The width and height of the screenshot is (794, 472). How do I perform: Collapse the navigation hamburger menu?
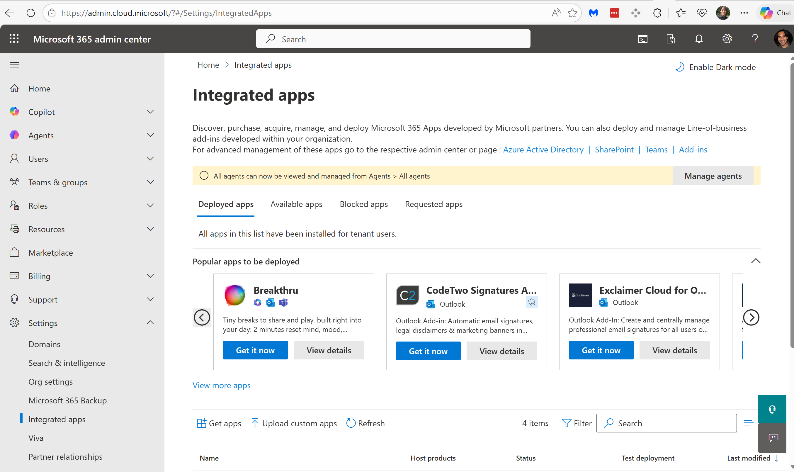tap(14, 65)
